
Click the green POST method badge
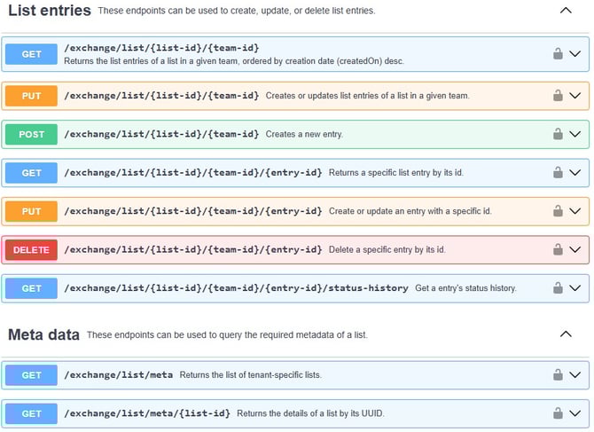(x=31, y=134)
